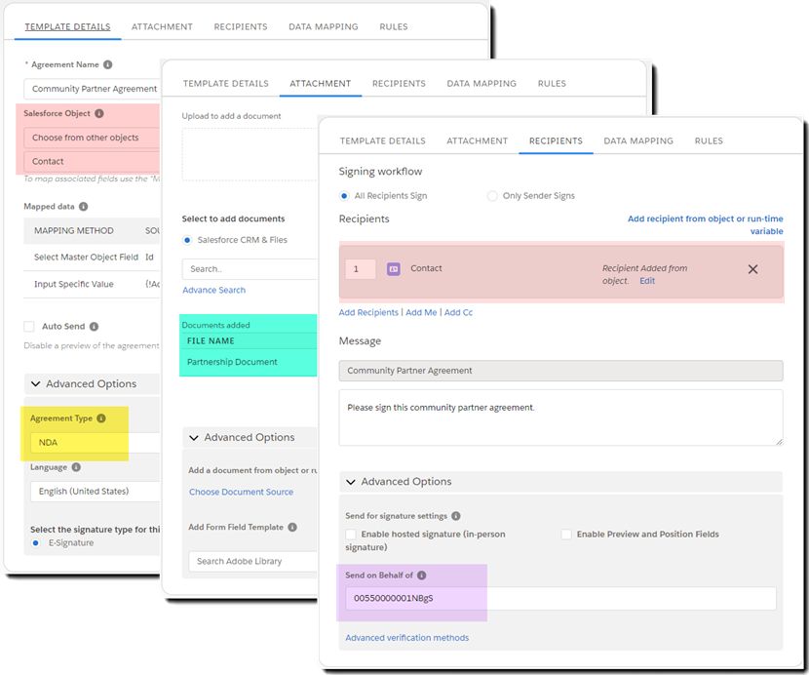Enable Preview and Position Fields checkbox
The width and height of the screenshot is (809, 675).
[x=566, y=534]
